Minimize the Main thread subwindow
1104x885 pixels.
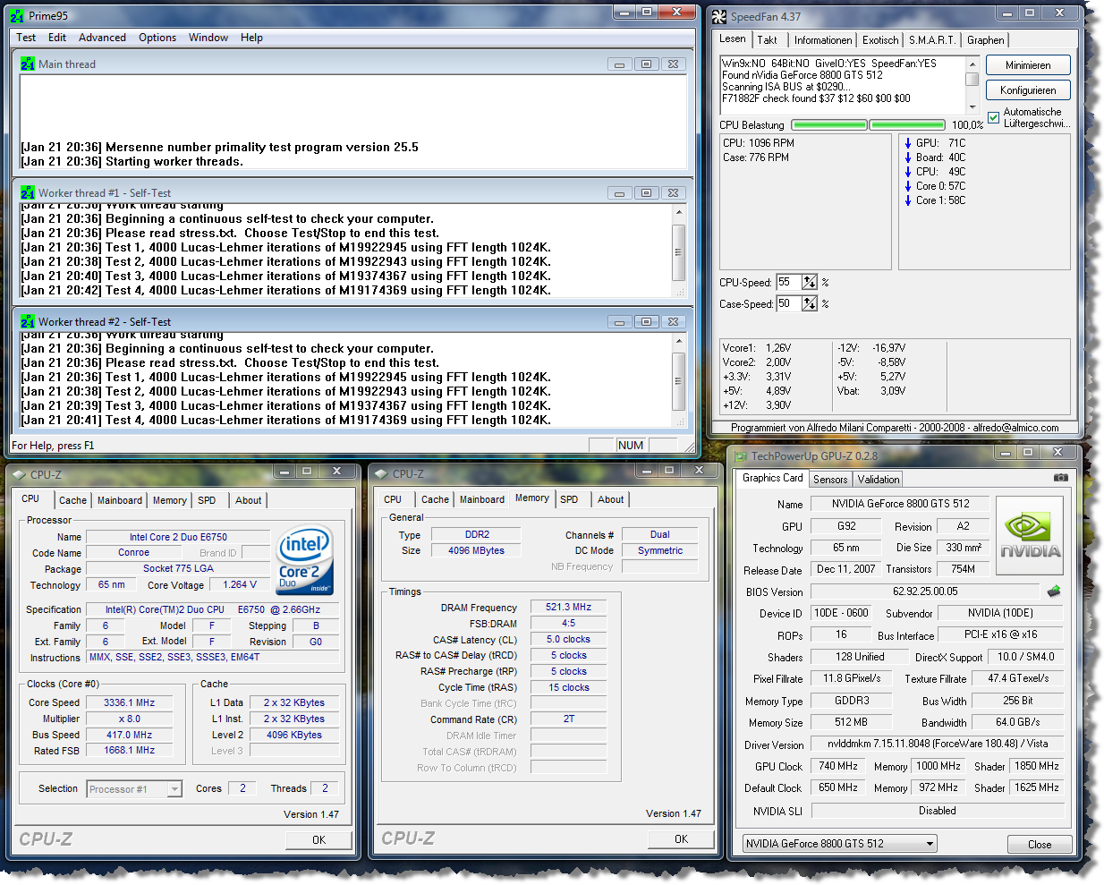click(x=619, y=64)
